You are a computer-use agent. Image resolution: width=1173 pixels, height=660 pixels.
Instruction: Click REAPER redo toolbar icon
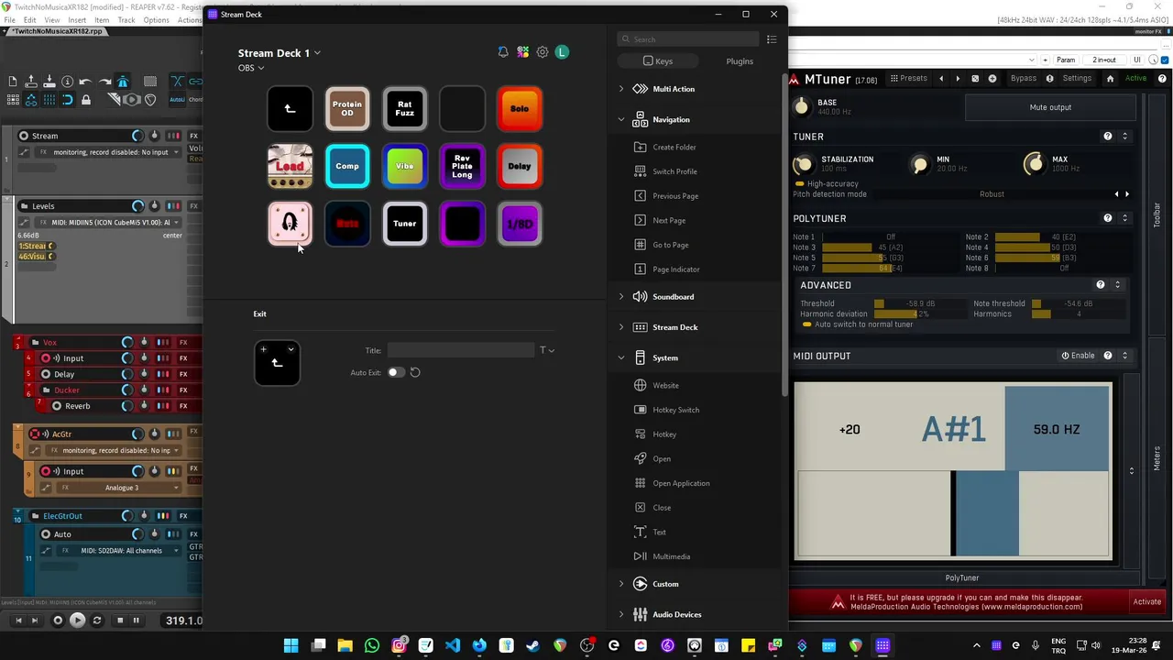point(104,82)
